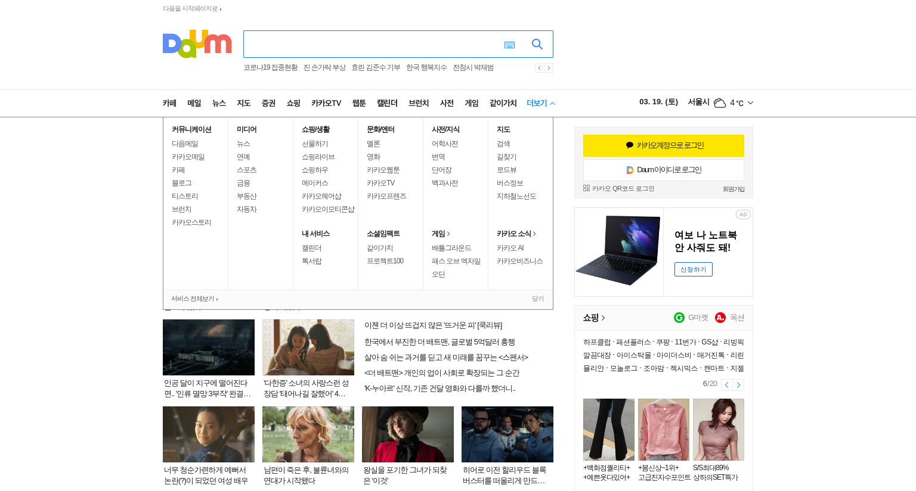916x491 pixels.
Task: Open the 쇼핑 section header
Action: click(x=594, y=318)
